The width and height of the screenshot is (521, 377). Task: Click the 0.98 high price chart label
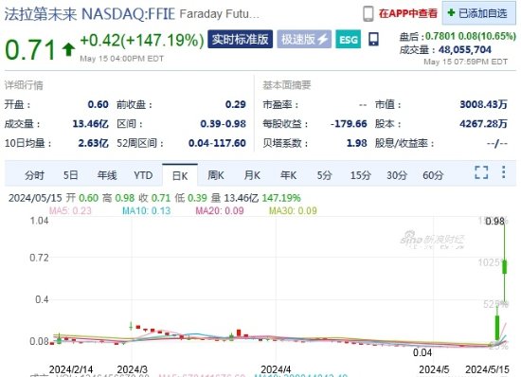[x=494, y=221]
